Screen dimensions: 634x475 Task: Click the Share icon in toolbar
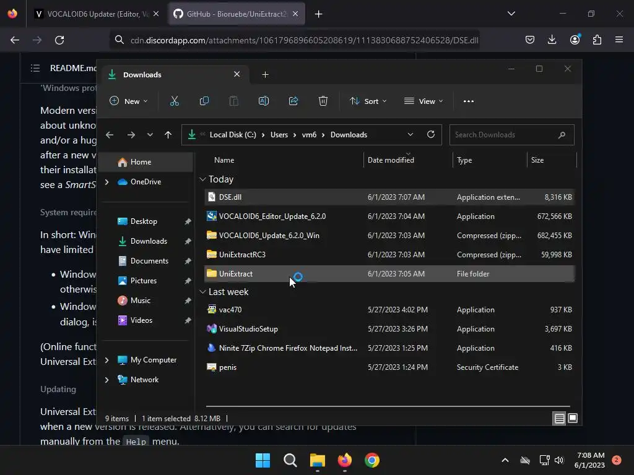point(293,101)
